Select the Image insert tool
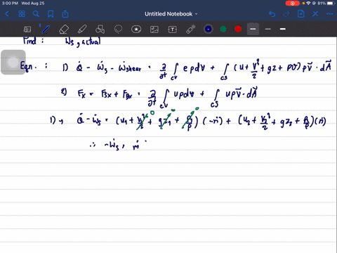Image resolution: width=337 pixels, height=253 pixels. click(154, 30)
